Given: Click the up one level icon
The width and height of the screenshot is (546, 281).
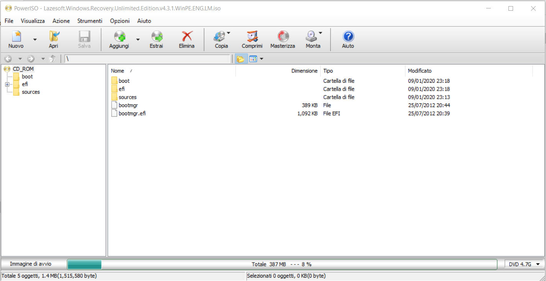Looking at the screenshot, I should [53, 59].
